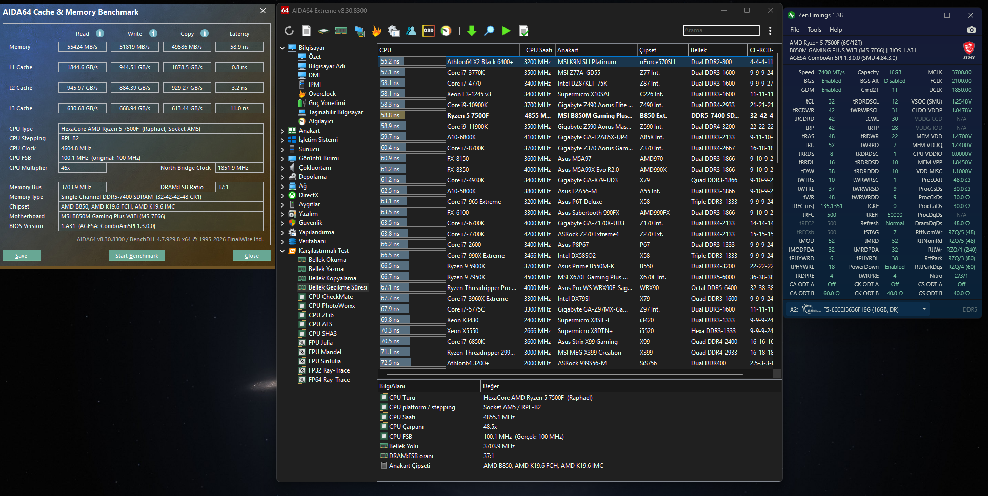Sort by the Çipset column header
This screenshot has height=496, width=988.
[x=663, y=50]
